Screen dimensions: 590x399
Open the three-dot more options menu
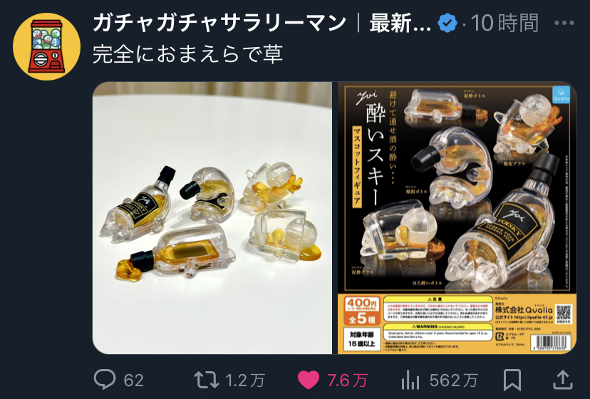point(564,24)
